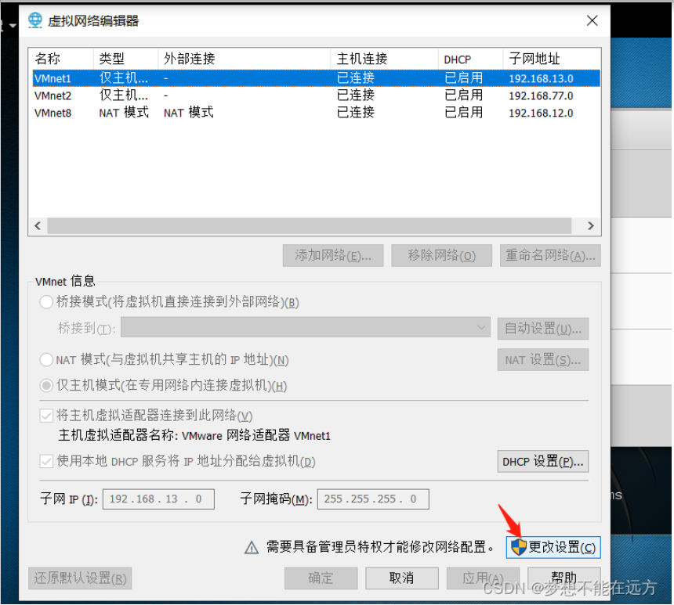Select the VMnet1 network row
Screen dimensions: 674x605
click(317, 78)
